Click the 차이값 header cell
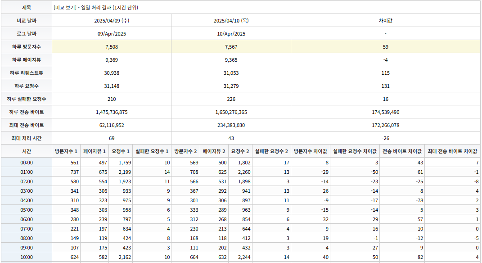482x263 pixels. 386,21
